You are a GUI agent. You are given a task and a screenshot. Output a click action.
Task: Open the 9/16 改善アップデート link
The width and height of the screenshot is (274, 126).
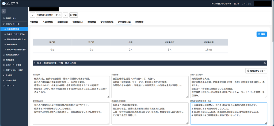click(x=221, y=3)
